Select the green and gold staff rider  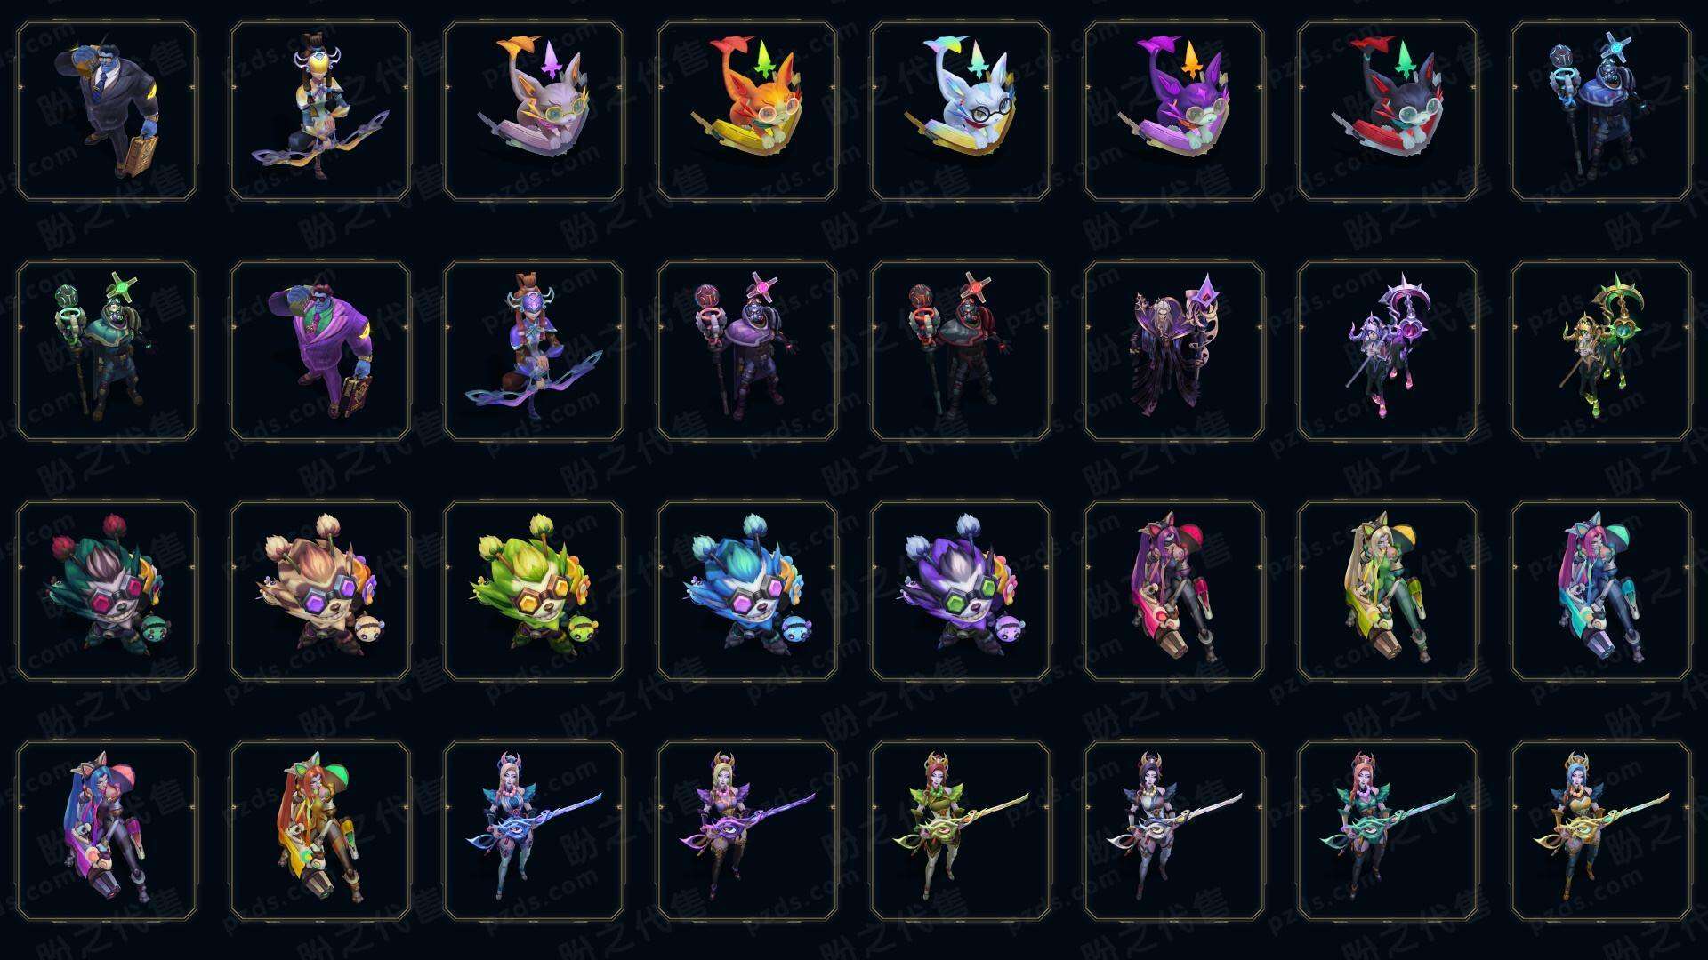tap(1601, 351)
